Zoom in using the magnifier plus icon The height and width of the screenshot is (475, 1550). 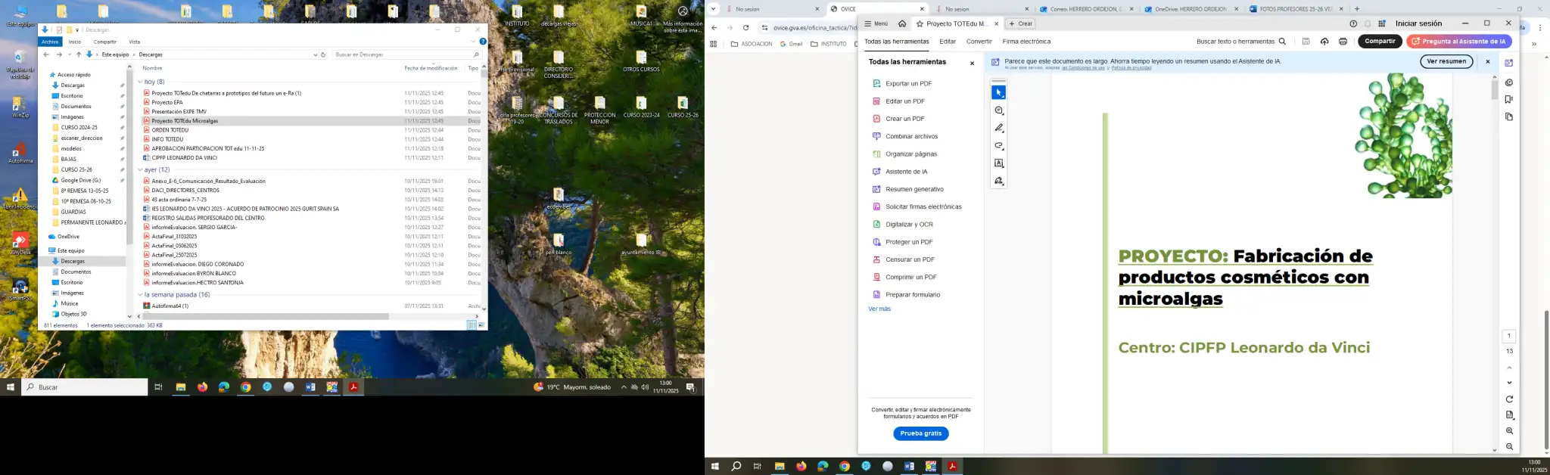(x=1508, y=431)
